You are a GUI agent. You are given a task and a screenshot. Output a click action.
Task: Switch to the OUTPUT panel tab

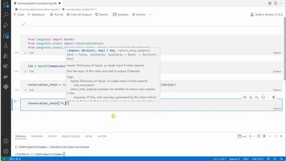[x=52, y=136]
